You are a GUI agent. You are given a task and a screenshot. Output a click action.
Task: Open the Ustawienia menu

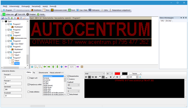14,6
